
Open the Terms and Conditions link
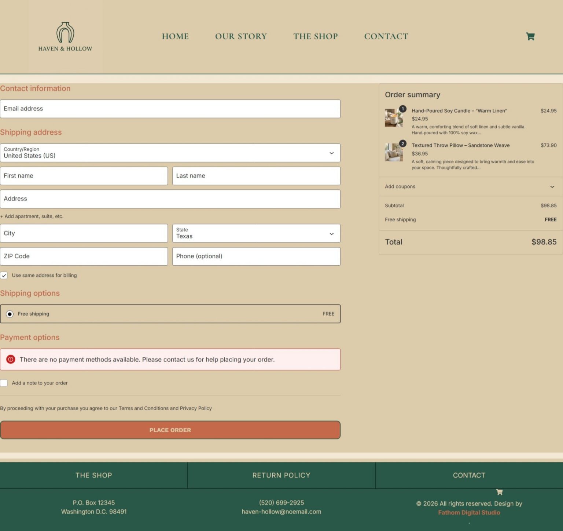point(143,408)
